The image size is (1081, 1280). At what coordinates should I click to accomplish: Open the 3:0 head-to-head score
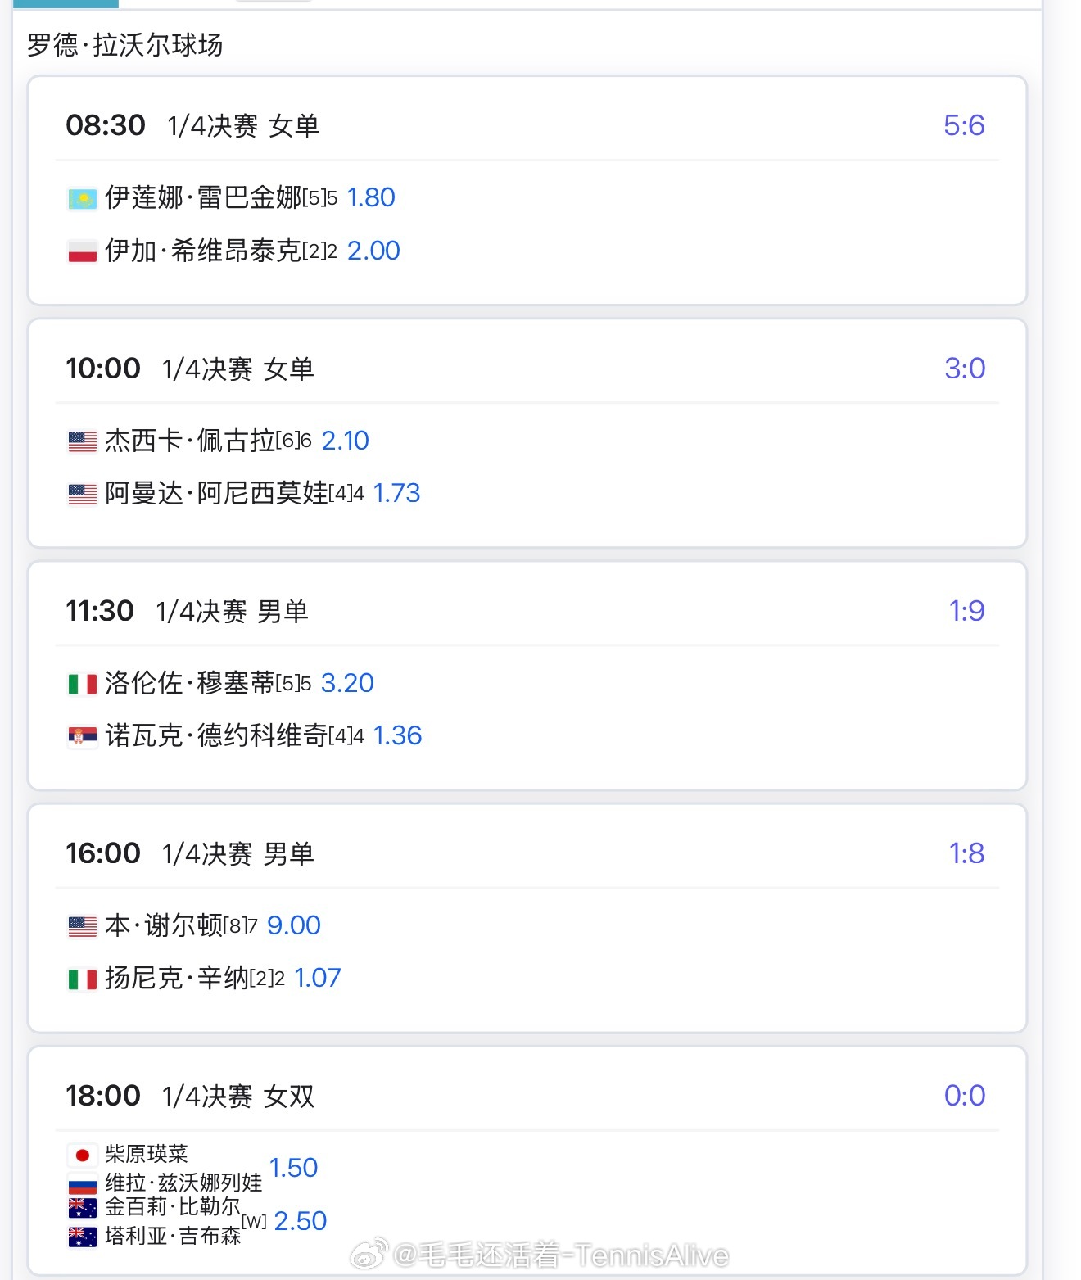coord(964,369)
